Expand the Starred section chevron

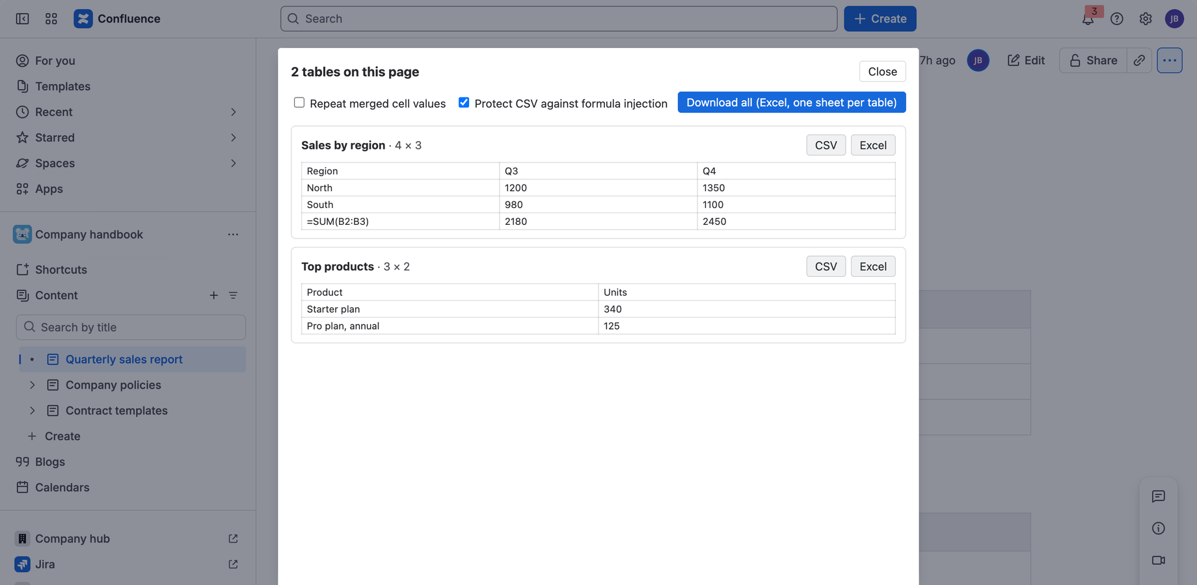coord(234,138)
